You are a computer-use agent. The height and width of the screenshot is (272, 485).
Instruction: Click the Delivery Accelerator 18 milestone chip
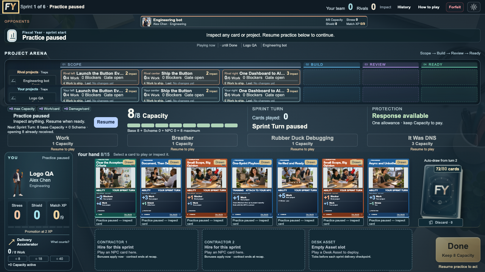point(38,259)
